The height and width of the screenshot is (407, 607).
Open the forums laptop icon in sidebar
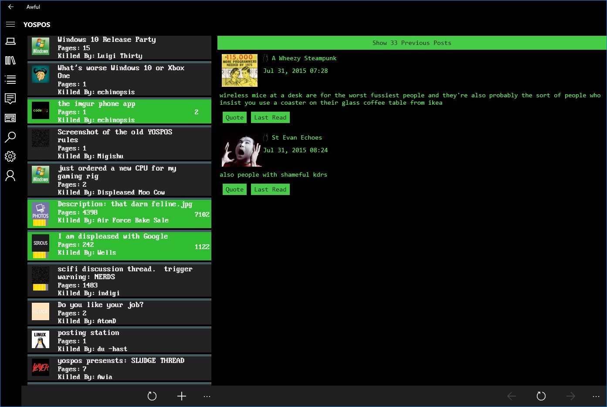coord(10,41)
